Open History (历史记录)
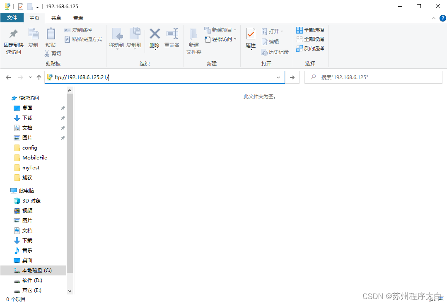Viewport: 447px width, 304px height. 275,52
